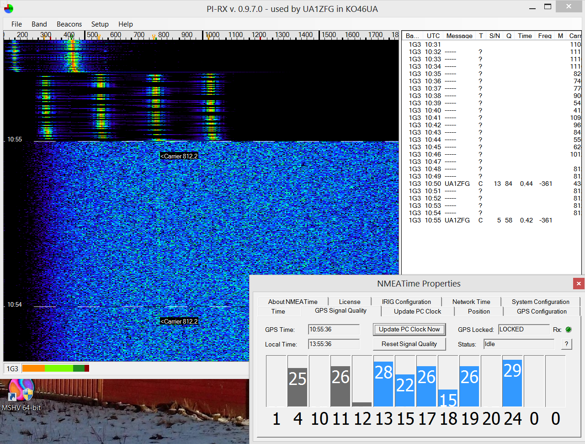
Task: Select the 10:55 UA1ZFG log entry
Action: coord(457,220)
